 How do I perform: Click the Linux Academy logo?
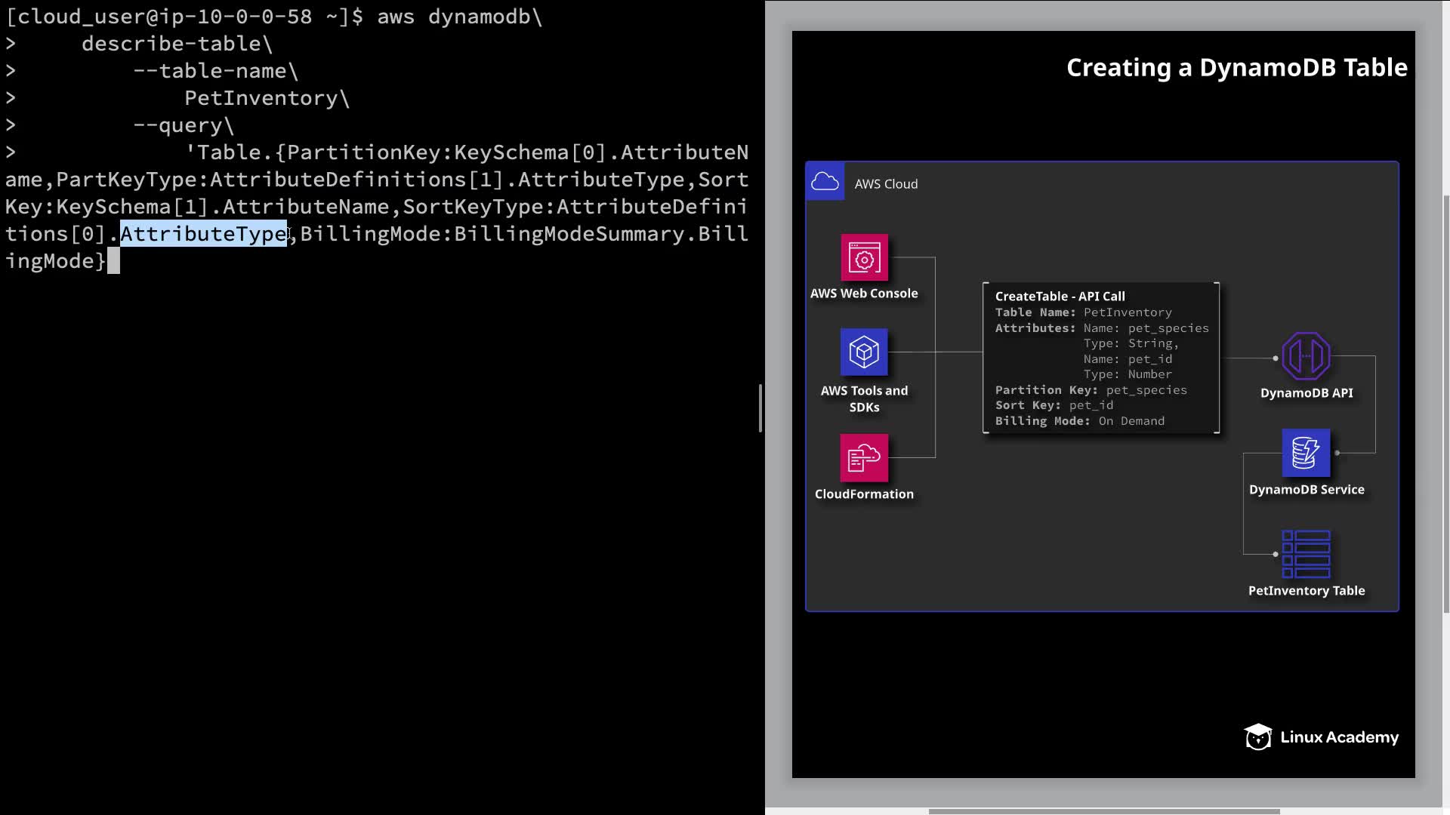click(1321, 737)
